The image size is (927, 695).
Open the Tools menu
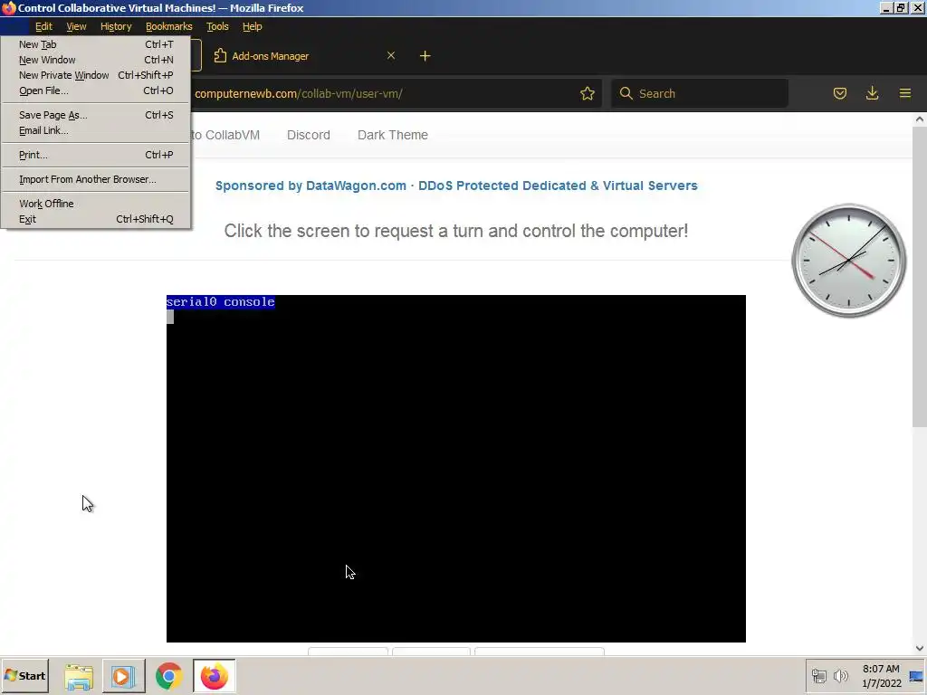pyautogui.click(x=217, y=26)
